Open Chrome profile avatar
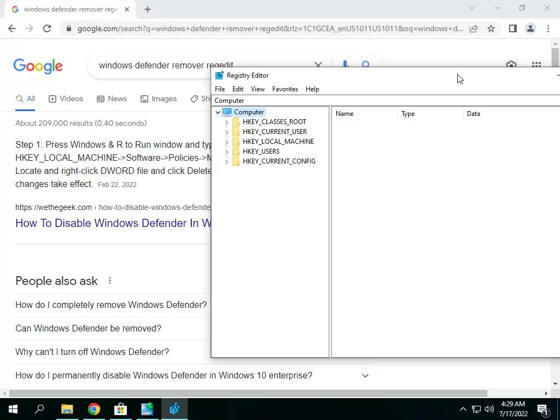This screenshot has height=420, width=560. pos(530,28)
